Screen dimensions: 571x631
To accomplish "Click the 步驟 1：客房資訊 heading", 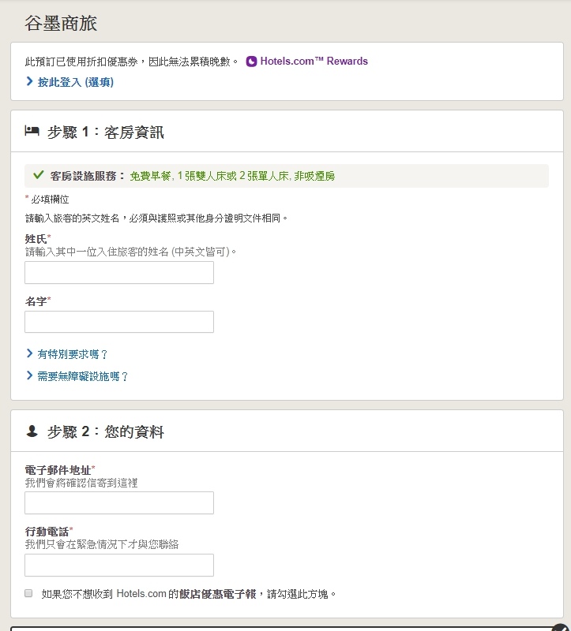I will 106,132.
